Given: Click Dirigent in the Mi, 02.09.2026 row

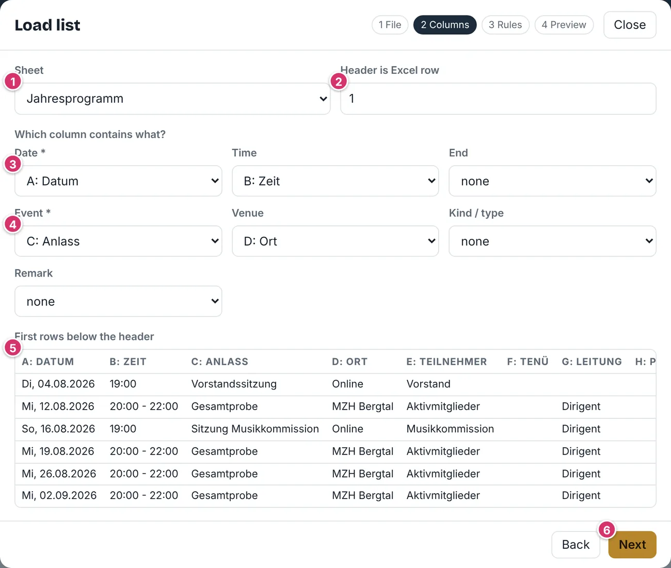Looking at the screenshot, I should coord(581,495).
